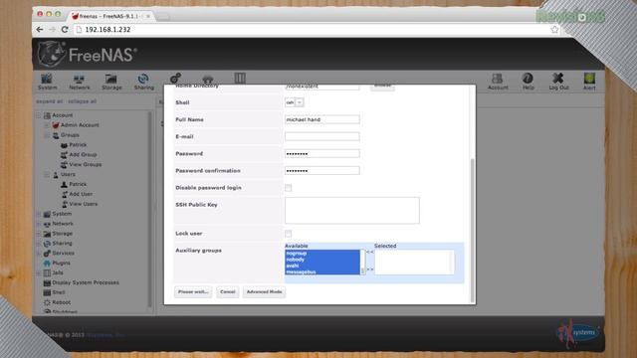Open the Sharing toolbar icon

pyautogui.click(x=143, y=82)
